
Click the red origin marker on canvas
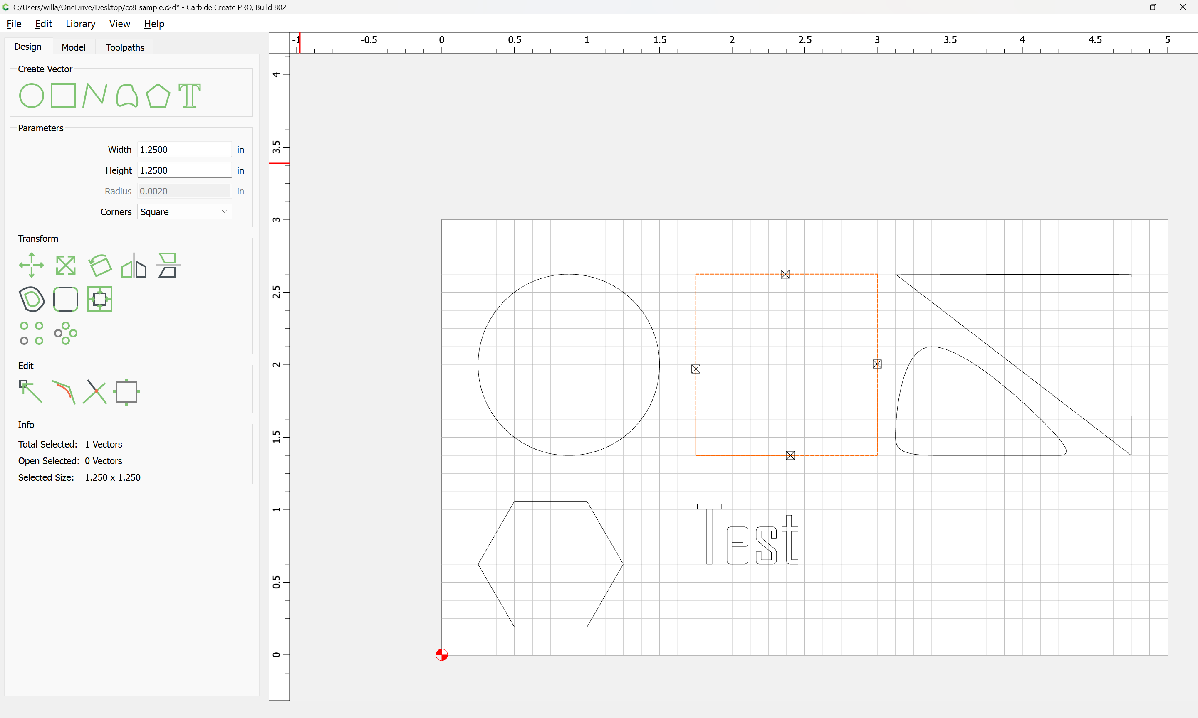442,654
